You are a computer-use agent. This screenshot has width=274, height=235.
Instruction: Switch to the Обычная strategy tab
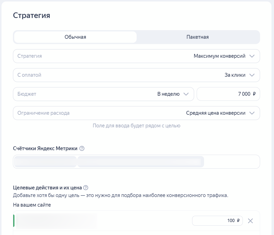pos(75,37)
